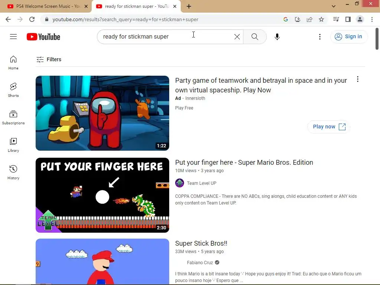Click the page vertical scrollbar
The height and width of the screenshot is (285, 380).
pos(377,39)
